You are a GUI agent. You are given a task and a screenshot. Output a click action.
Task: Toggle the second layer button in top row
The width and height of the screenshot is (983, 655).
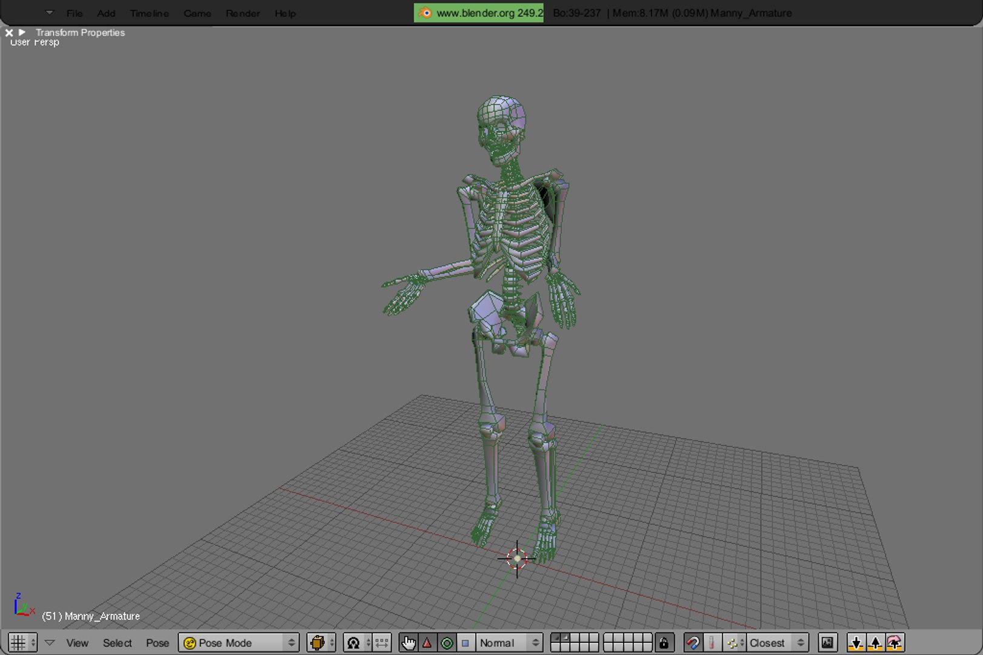pyautogui.click(x=565, y=638)
